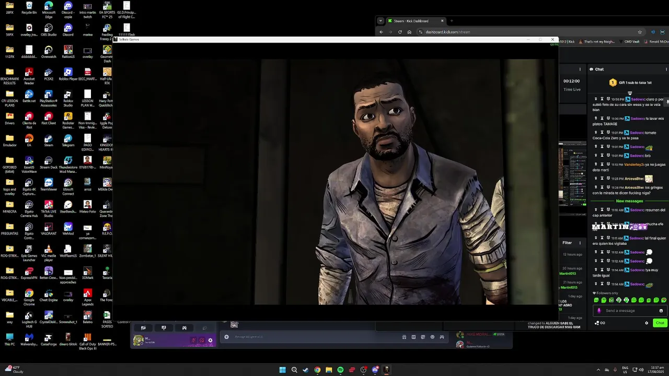Open Kick chat settings gear
Screen dimensions: 669x376
(x=647, y=323)
